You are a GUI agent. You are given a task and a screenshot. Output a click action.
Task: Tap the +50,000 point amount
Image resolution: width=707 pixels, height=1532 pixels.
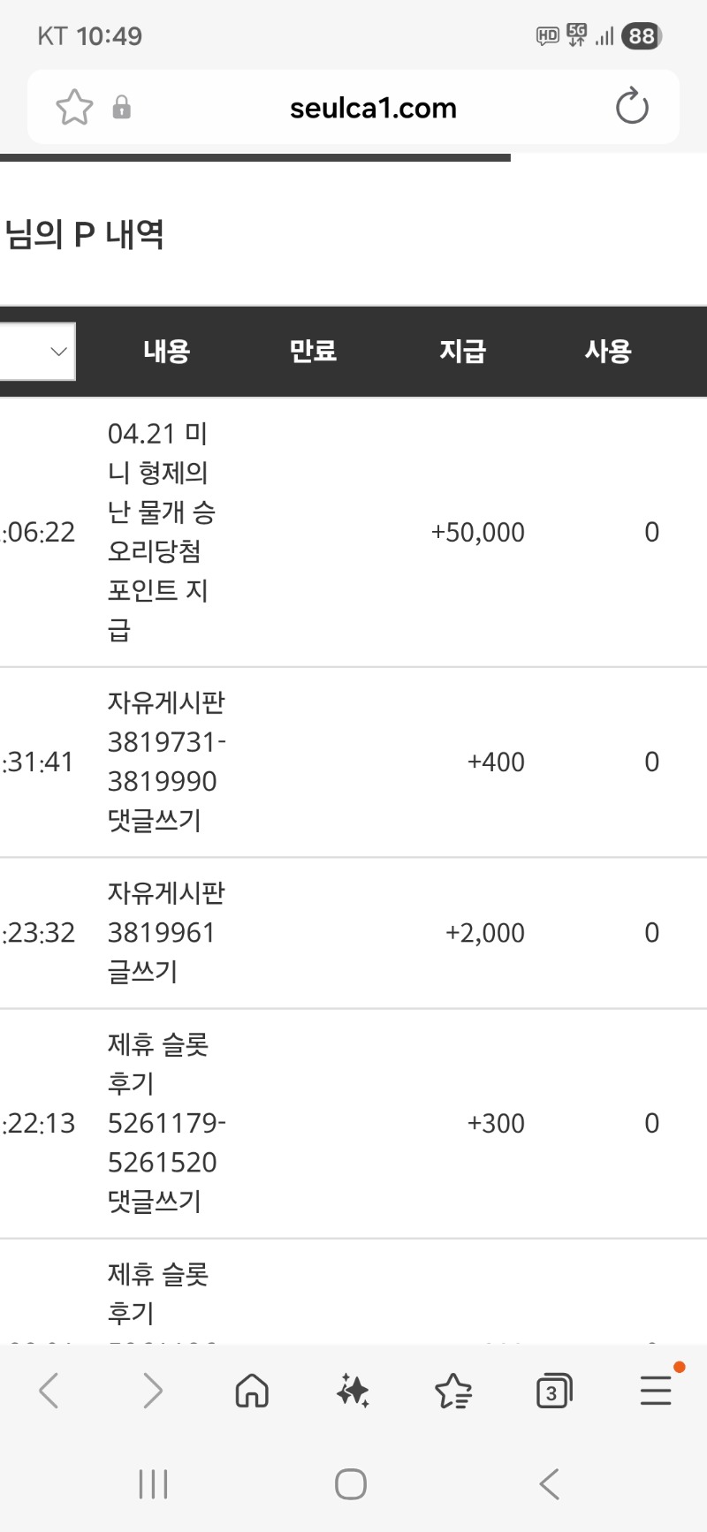[477, 532]
